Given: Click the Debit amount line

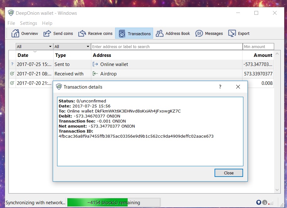Looking at the screenshot, I should pos(89,116).
